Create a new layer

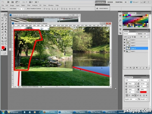(143, 68)
